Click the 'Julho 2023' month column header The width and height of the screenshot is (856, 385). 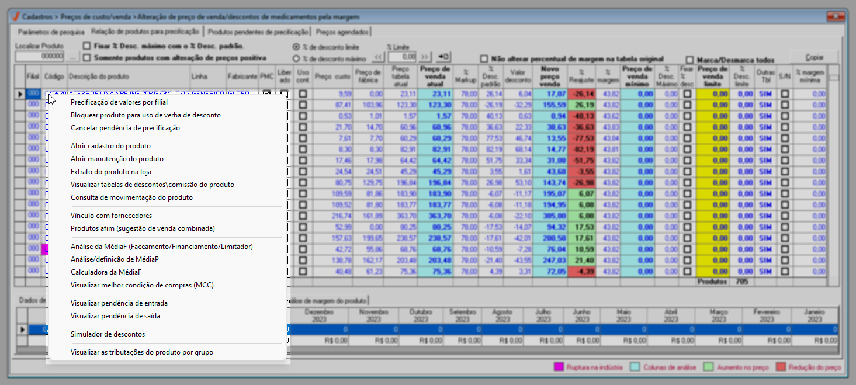[544, 315]
